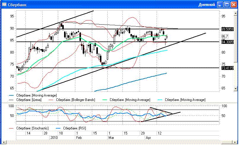Viewport: 239px width, 146px height.
Task: Close the Сбербанк chart window
Action: [234, 5]
